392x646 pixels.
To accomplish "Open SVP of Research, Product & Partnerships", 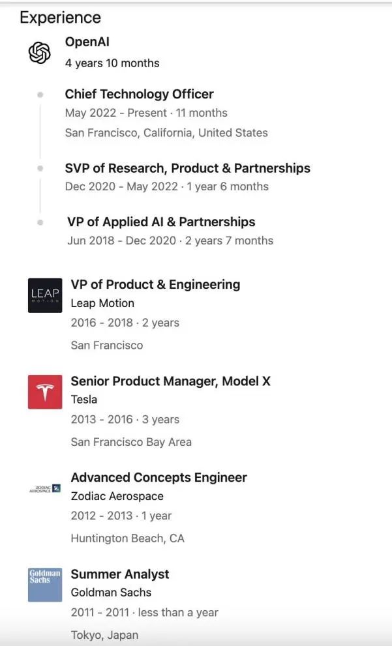I will 188,168.
